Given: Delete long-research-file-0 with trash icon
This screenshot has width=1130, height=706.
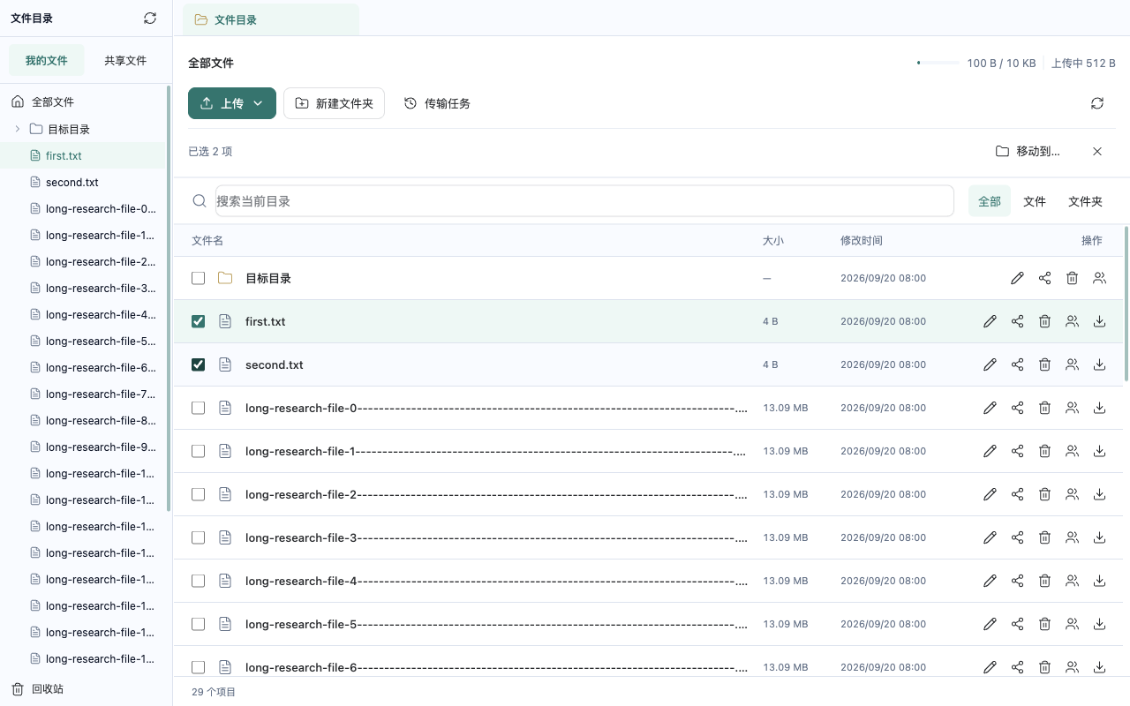Looking at the screenshot, I should pyautogui.click(x=1044, y=408).
